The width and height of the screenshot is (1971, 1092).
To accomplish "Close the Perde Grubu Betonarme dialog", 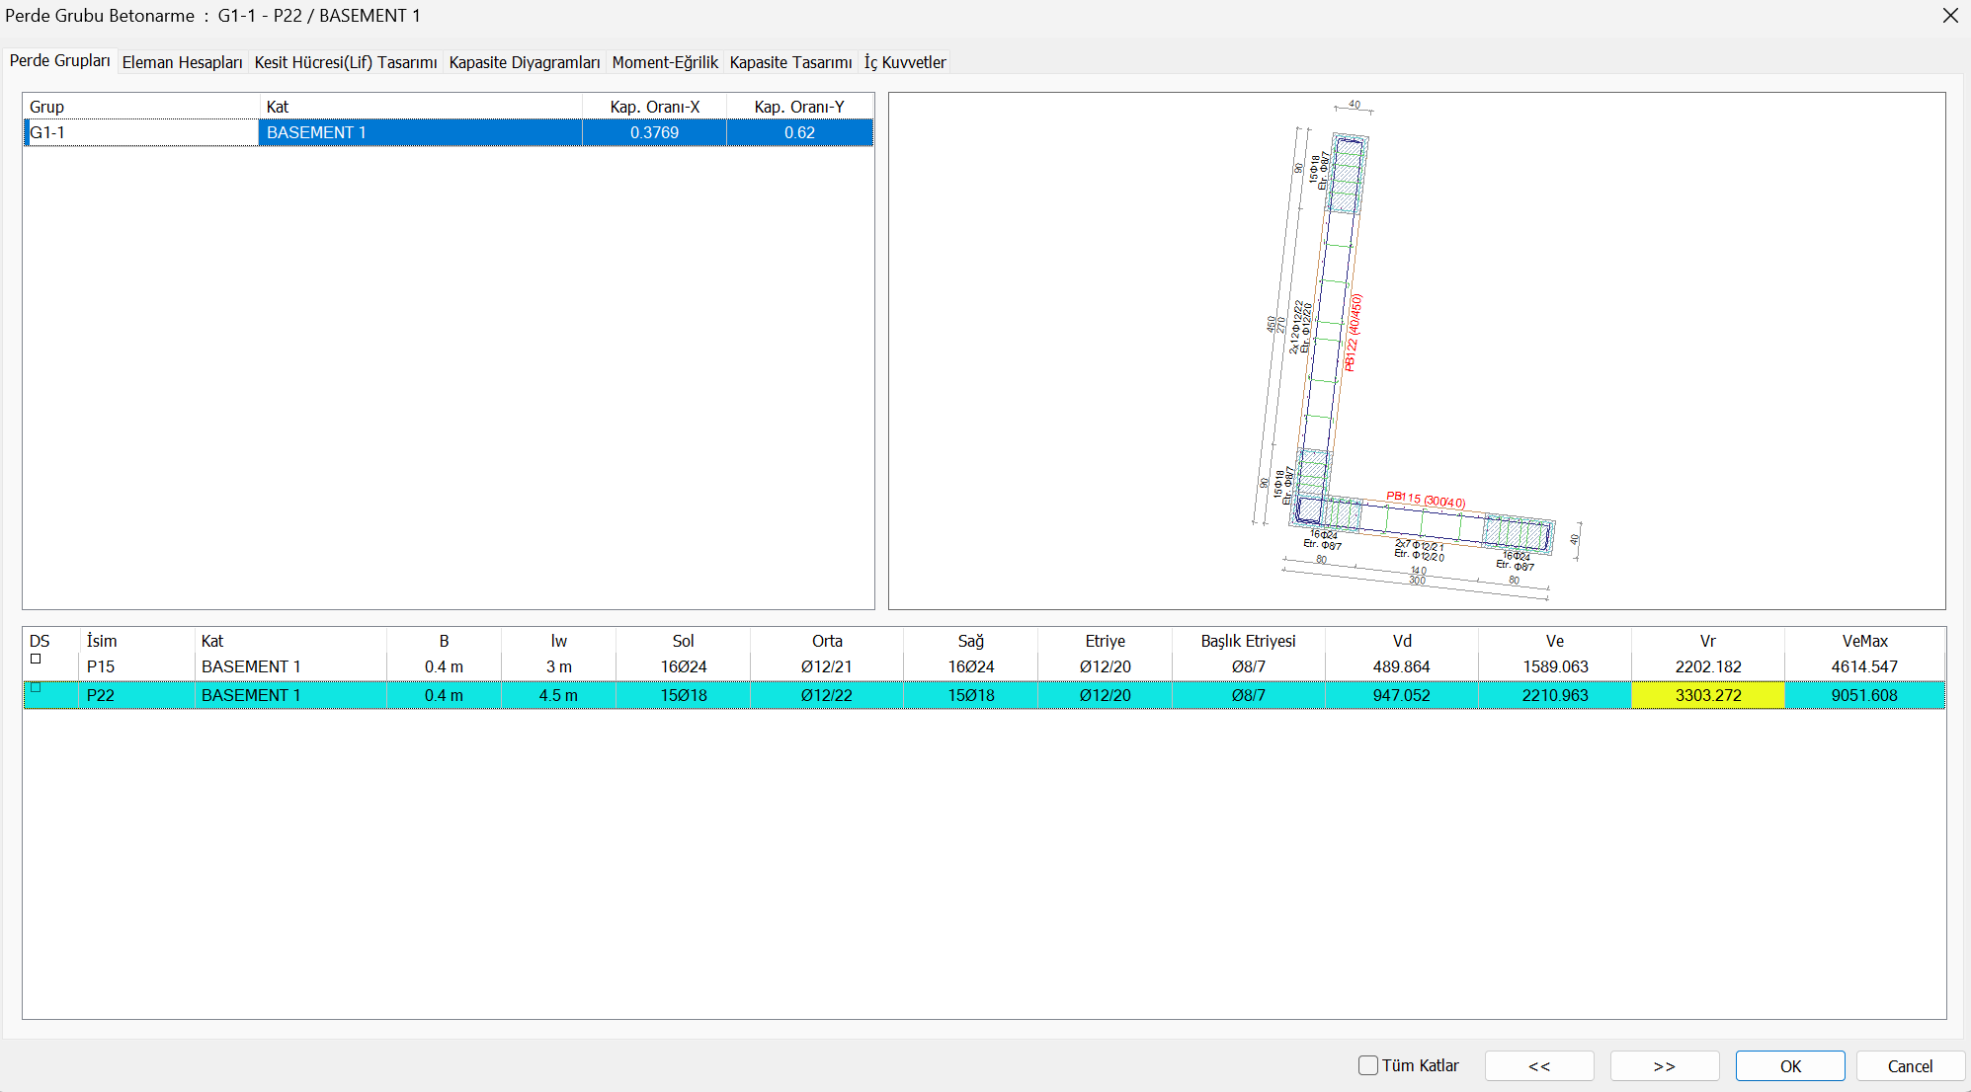I will coord(1950,16).
